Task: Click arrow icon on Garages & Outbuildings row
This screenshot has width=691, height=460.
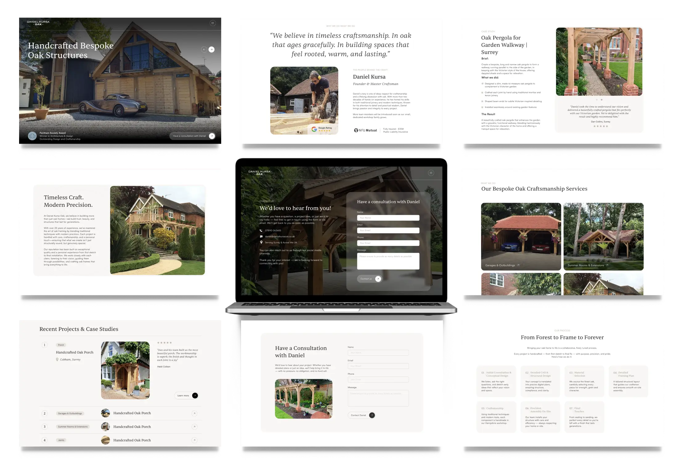Action: coord(194,414)
